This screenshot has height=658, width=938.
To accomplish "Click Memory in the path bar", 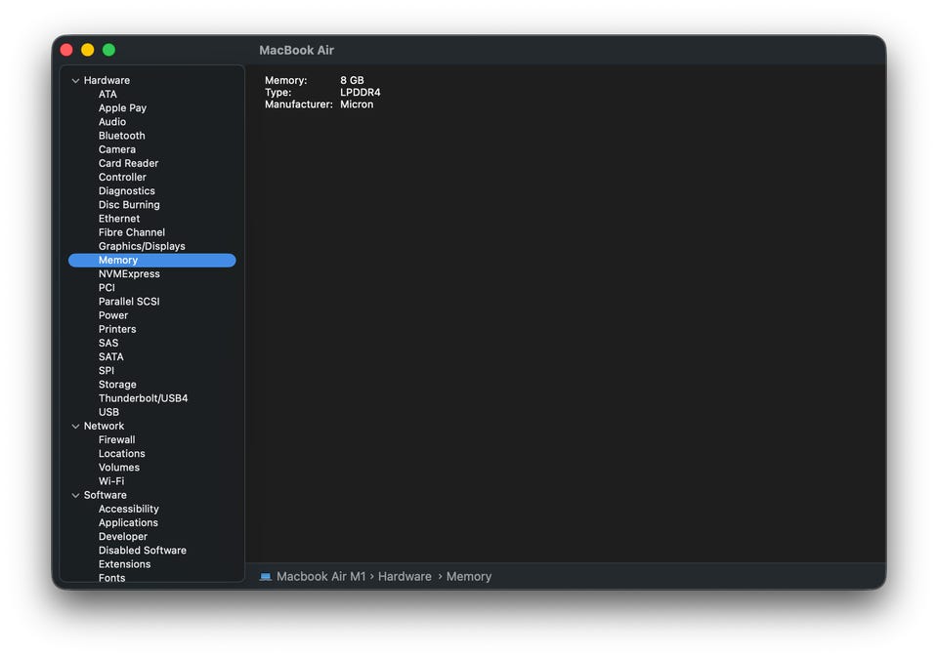I will tap(468, 577).
